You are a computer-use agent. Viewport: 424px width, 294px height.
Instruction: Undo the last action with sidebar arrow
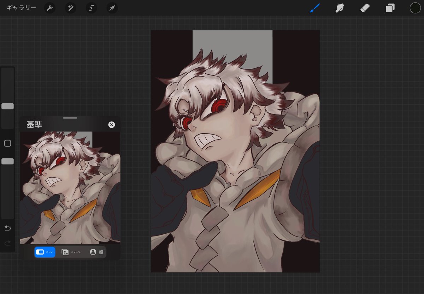click(7, 228)
